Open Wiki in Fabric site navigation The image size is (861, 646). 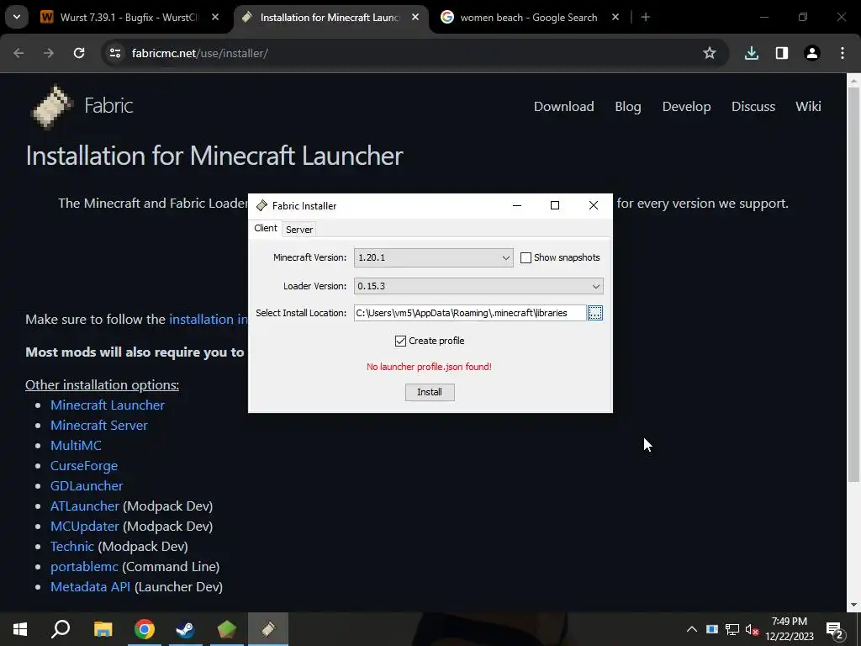808,107
